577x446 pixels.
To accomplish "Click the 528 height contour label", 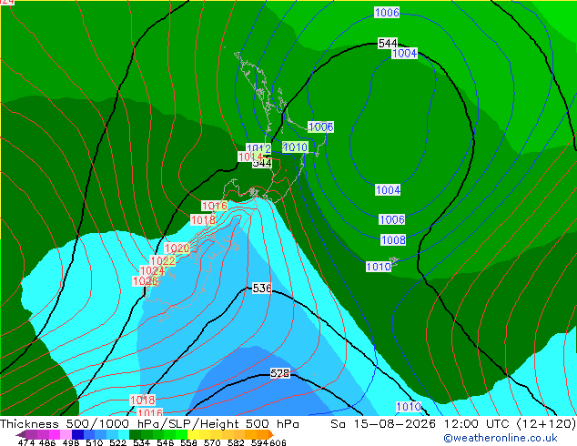I will coord(280,373).
